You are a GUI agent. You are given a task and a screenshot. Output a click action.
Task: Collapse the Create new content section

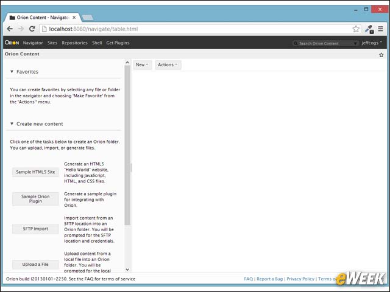12,123
